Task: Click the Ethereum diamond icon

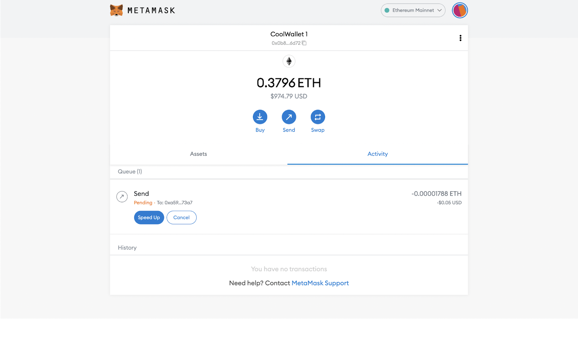Action: [289, 61]
